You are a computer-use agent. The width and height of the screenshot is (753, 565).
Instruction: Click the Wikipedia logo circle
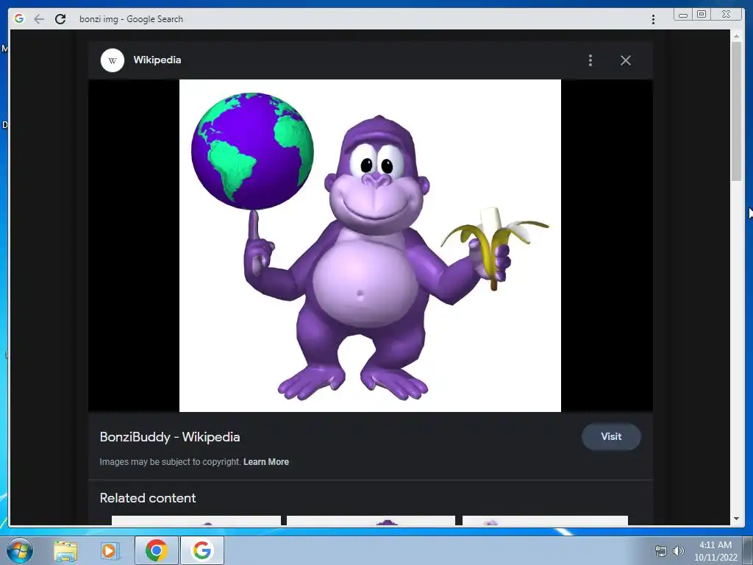(113, 60)
